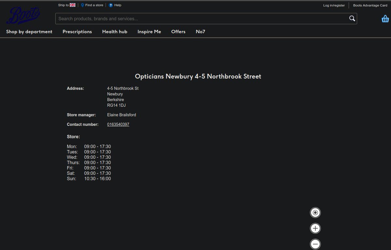Click the Thurs: opening hours row
This screenshot has width=391, height=250.
tap(89, 163)
